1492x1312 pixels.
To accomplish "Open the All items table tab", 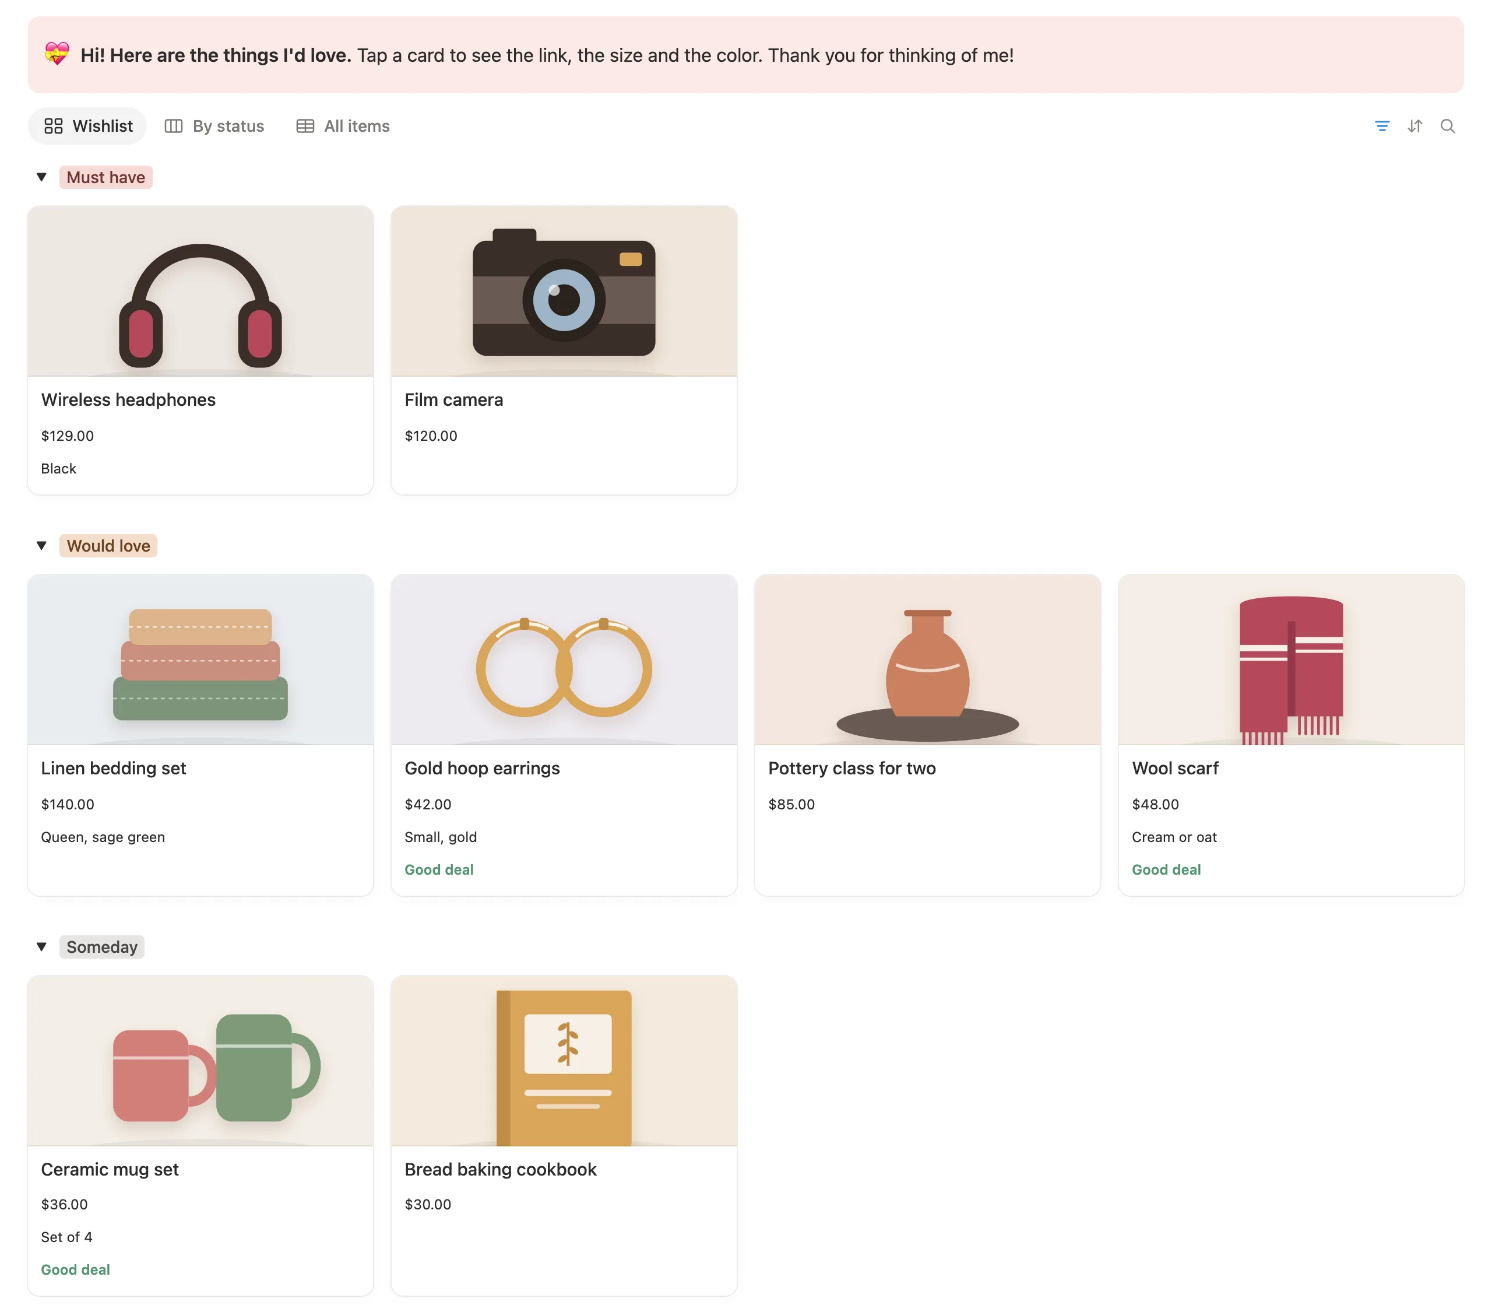I will [342, 127].
